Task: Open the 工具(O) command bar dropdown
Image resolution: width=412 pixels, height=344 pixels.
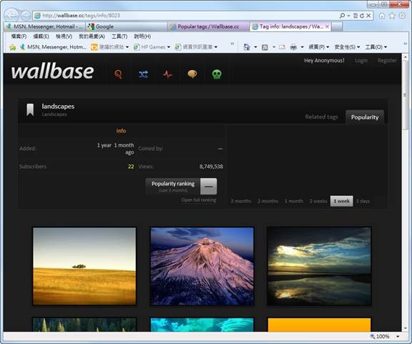Action: 376,47
